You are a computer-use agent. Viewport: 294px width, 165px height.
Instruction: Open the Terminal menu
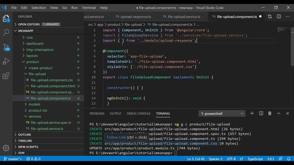pos(89,8)
